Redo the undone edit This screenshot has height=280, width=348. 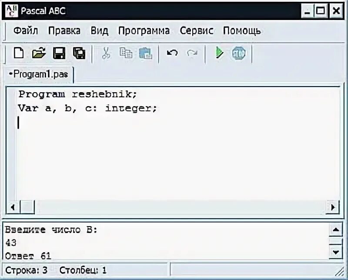click(192, 53)
